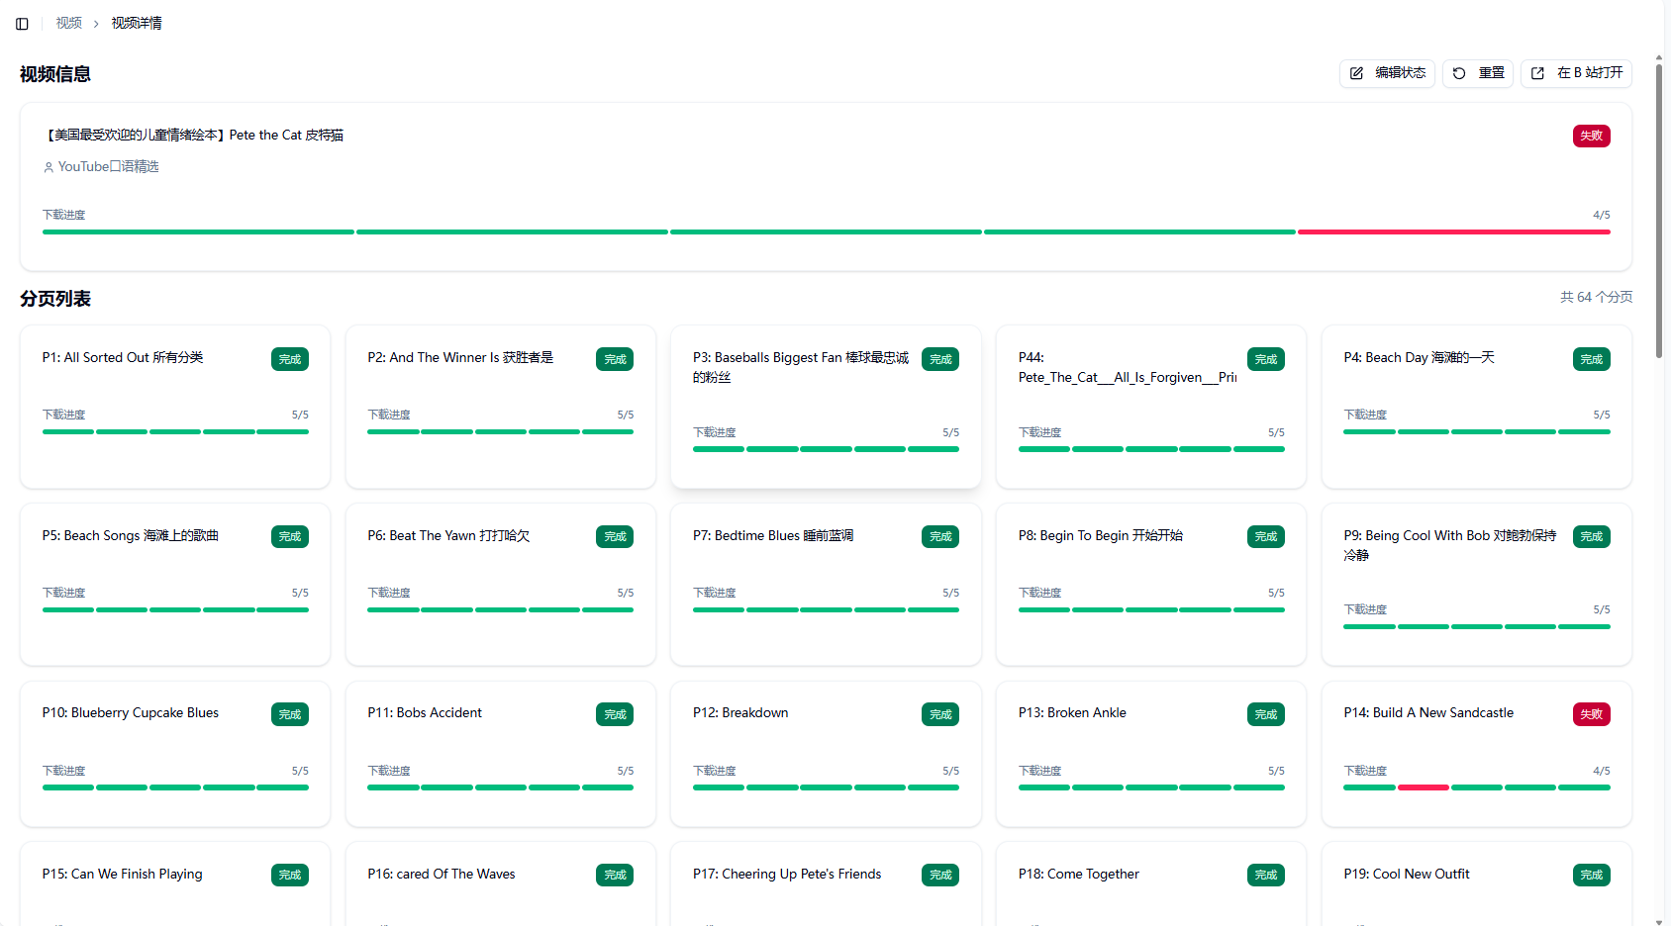
Task: Select P18: Come Together title
Action: tap(1079, 875)
